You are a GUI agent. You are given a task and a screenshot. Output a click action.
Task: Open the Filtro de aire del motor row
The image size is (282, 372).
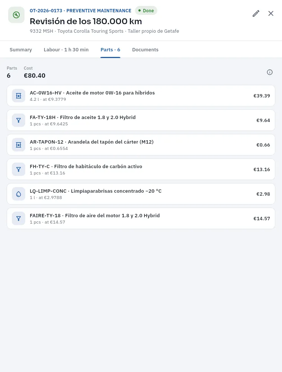click(141, 218)
